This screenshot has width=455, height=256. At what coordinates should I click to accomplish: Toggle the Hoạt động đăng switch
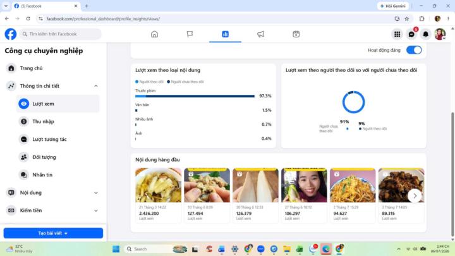(x=414, y=50)
